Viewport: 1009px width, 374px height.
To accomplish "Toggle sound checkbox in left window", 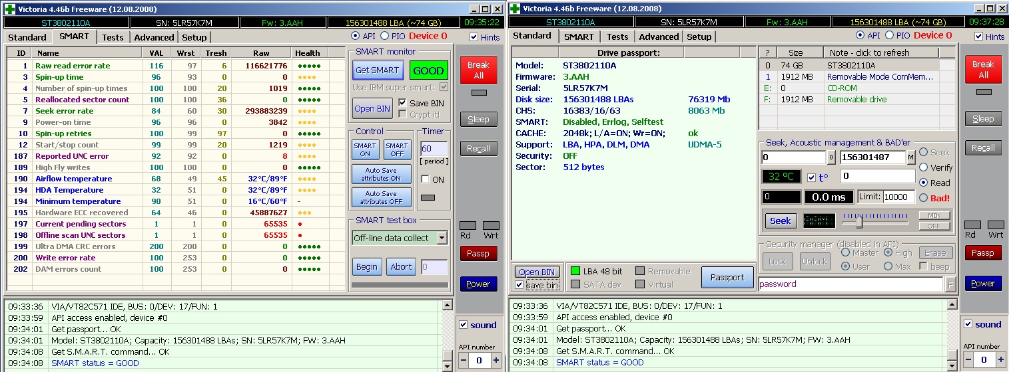I will pyautogui.click(x=464, y=325).
